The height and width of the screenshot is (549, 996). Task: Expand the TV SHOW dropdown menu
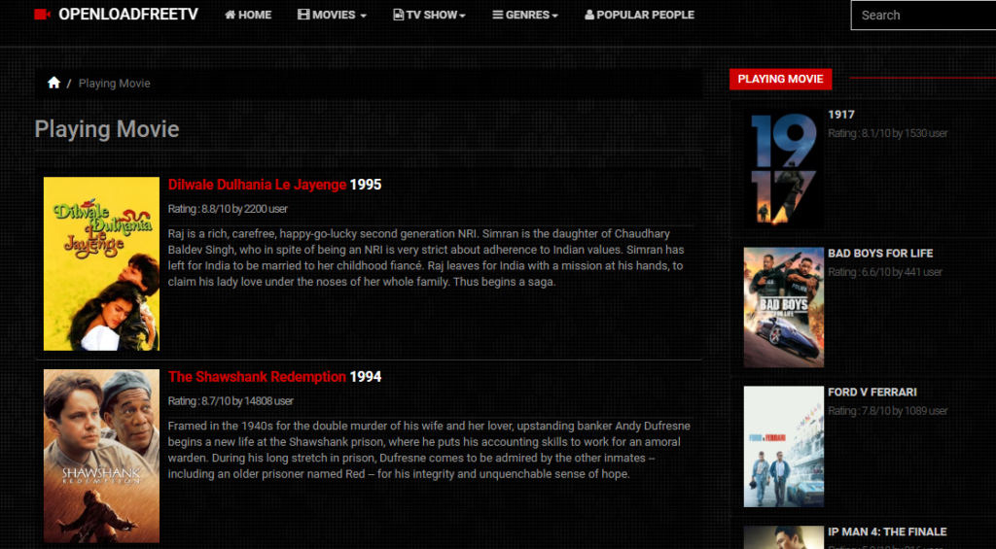[x=430, y=15]
